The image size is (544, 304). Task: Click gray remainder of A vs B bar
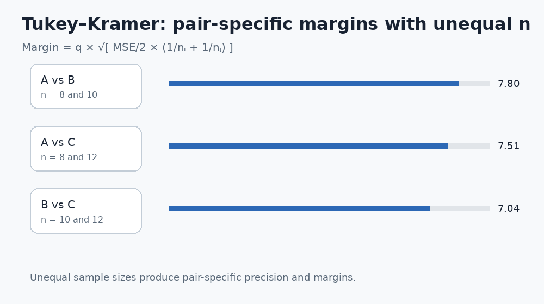pyautogui.click(x=474, y=84)
